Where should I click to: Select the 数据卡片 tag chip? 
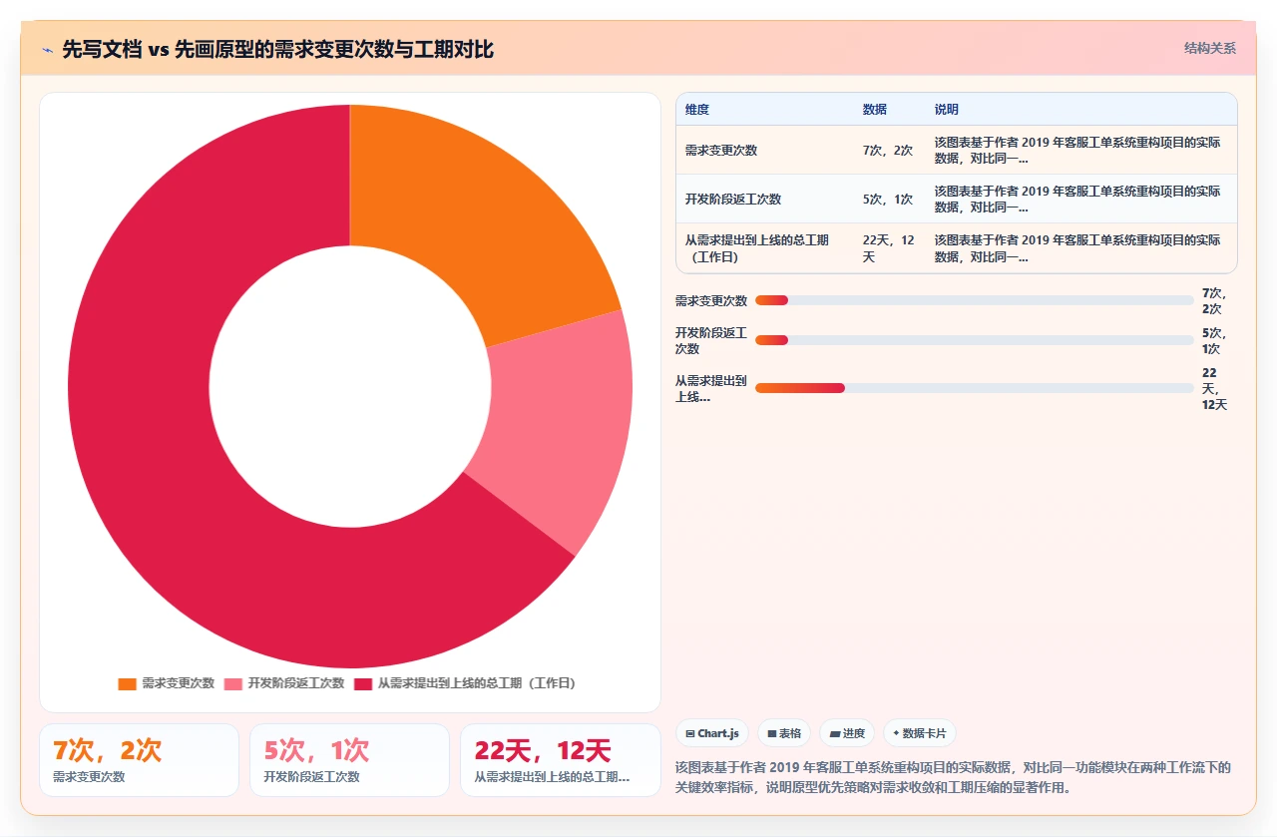(919, 733)
